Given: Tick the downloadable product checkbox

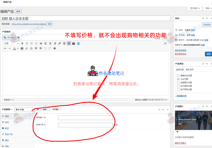Looking at the screenshot, I should coord(60,109).
